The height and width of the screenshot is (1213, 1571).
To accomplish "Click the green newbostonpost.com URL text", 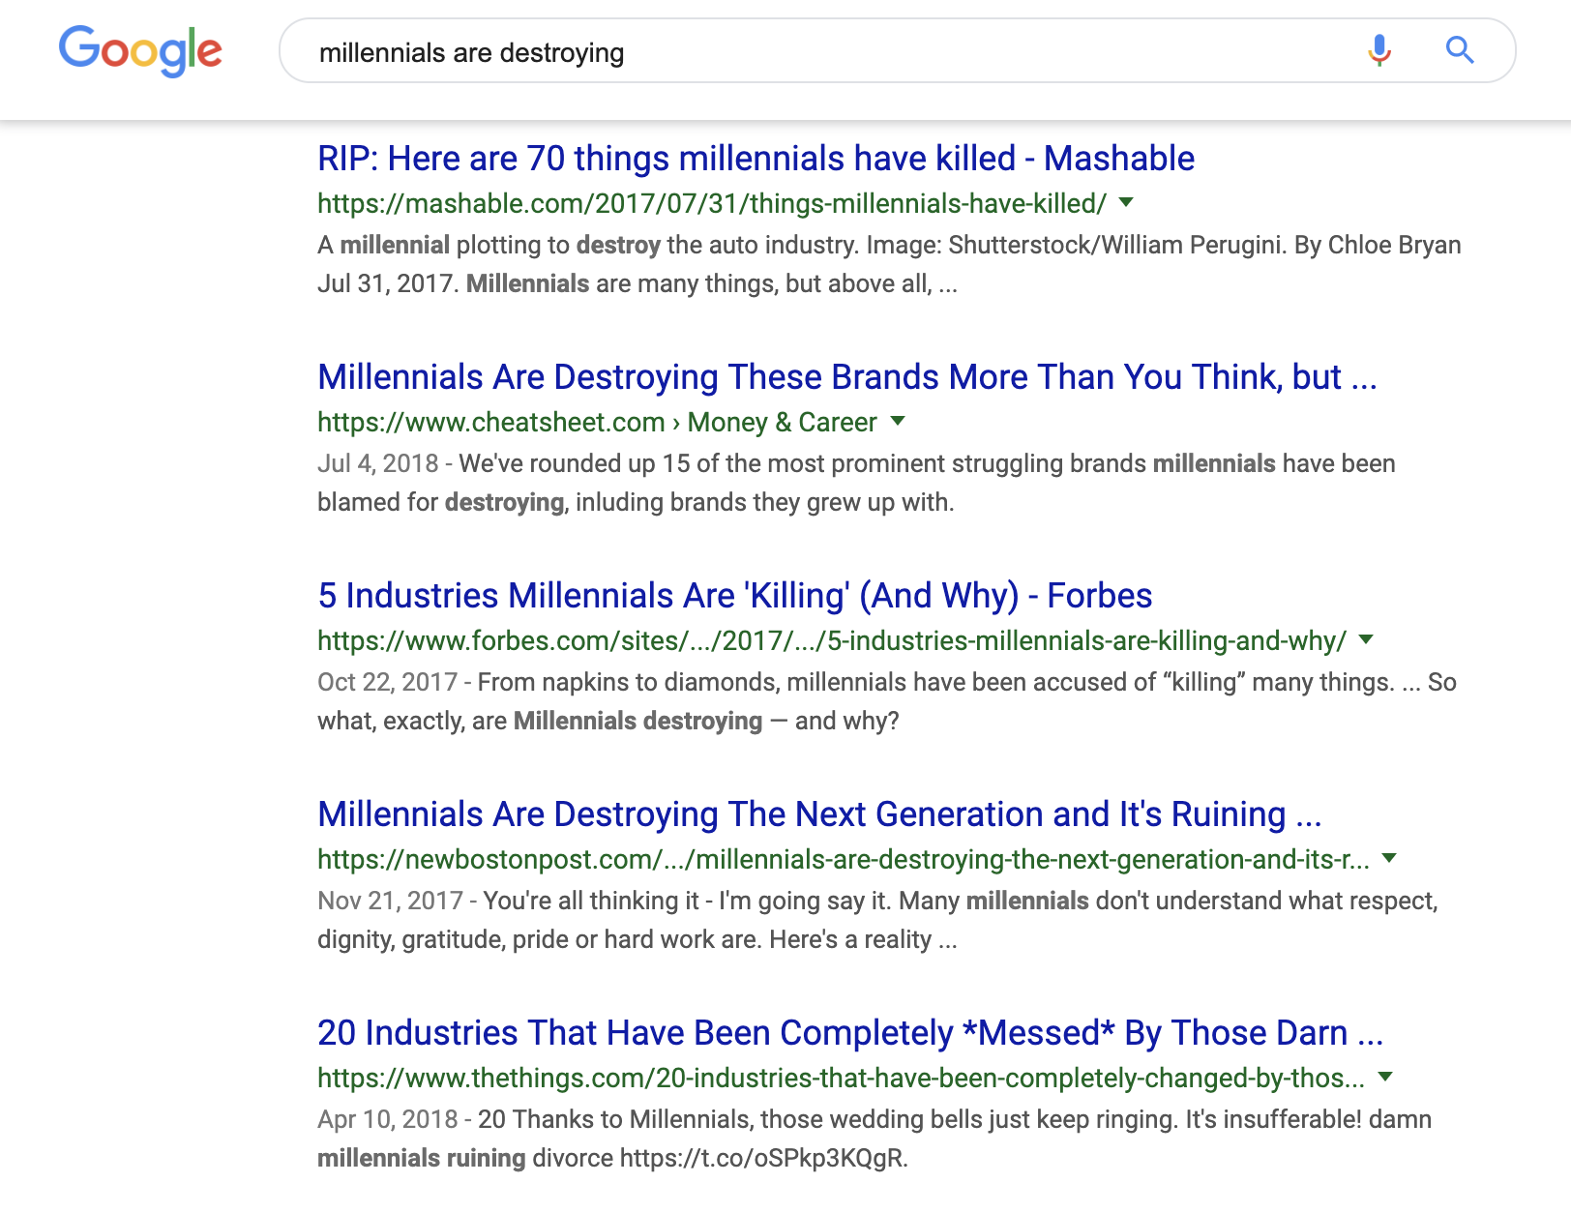I will click(844, 859).
